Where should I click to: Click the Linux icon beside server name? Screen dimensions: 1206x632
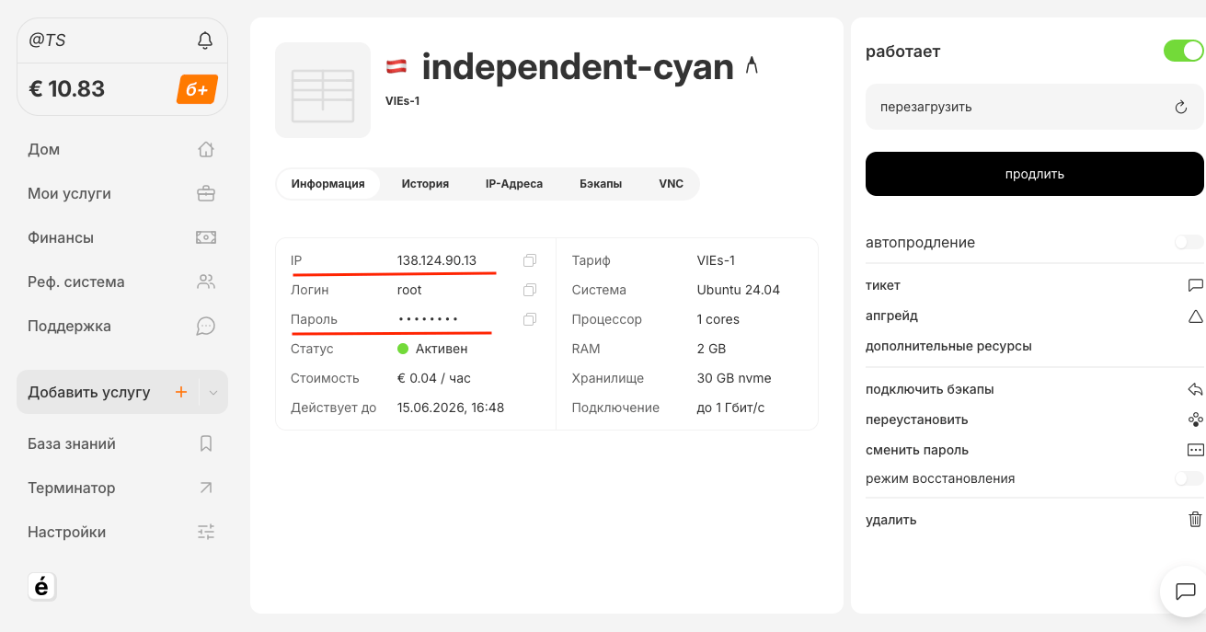pos(752,65)
